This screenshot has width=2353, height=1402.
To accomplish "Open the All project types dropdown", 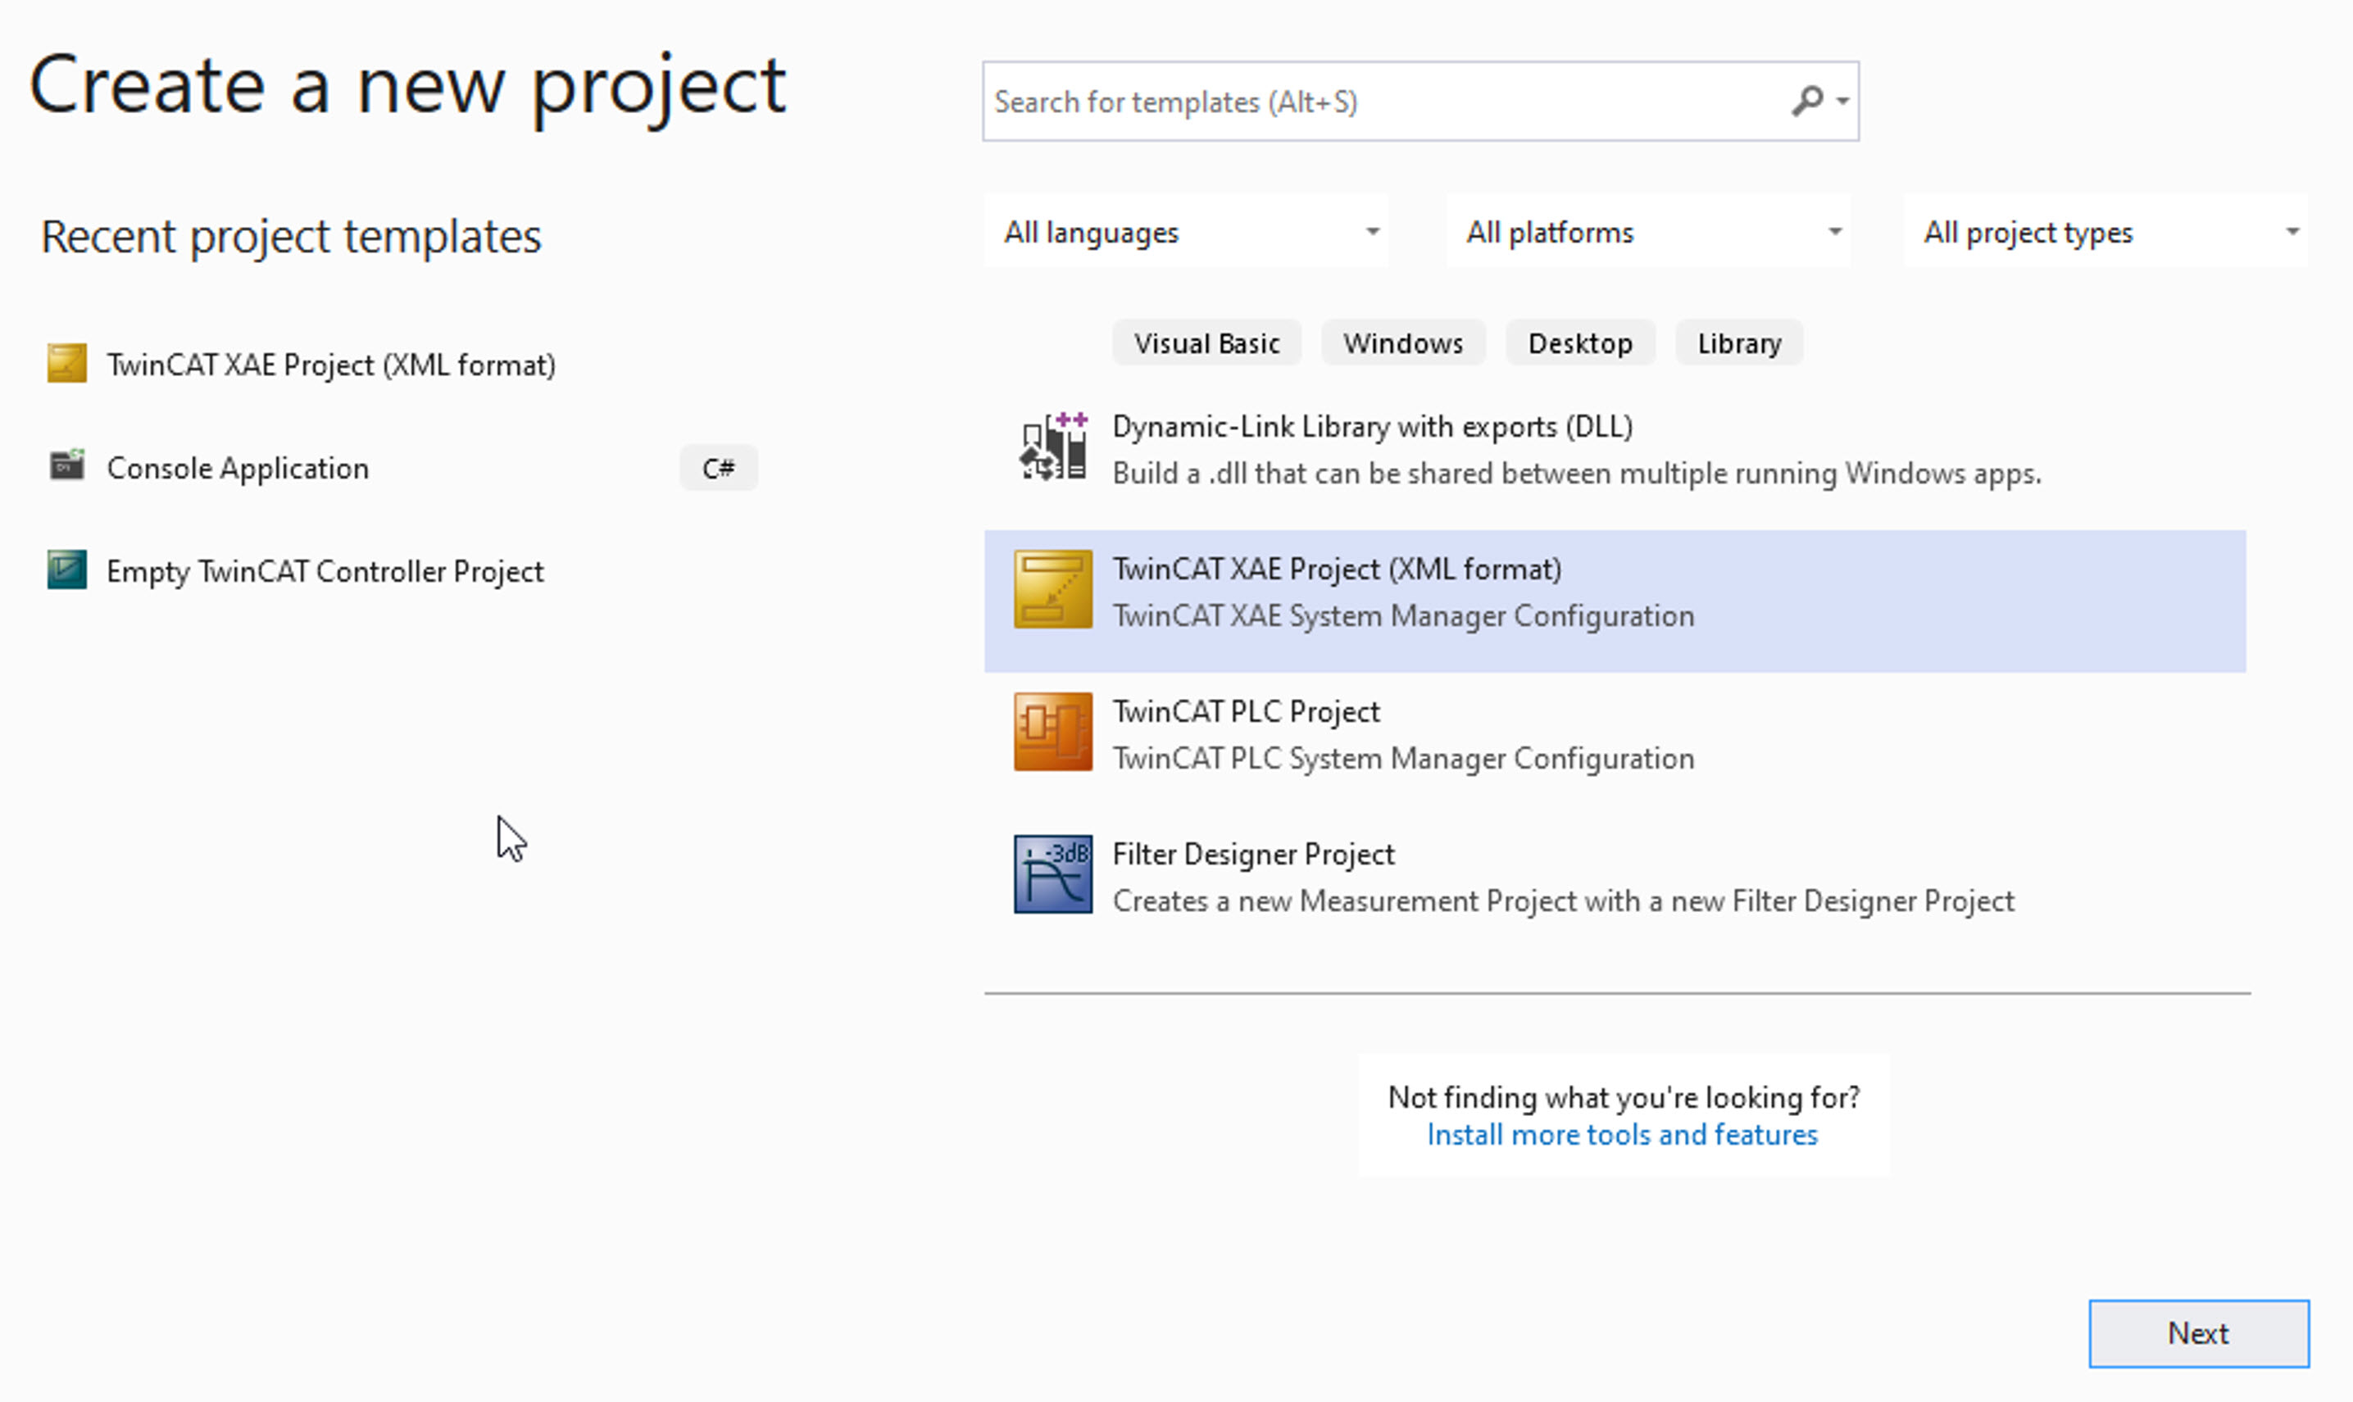I will (2106, 231).
